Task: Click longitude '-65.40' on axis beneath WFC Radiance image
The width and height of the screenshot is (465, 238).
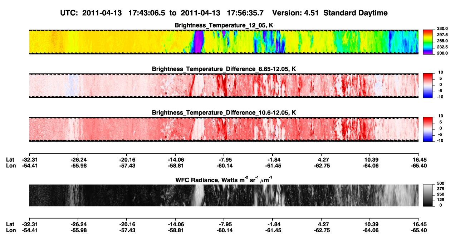Action: pyautogui.click(x=418, y=230)
